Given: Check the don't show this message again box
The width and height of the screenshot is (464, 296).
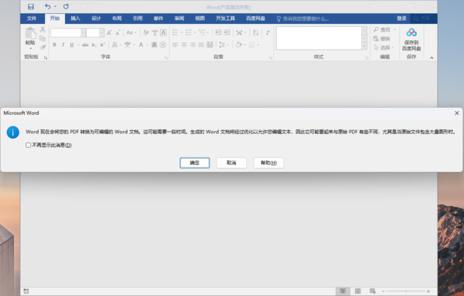Looking at the screenshot, I should [28, 145].
